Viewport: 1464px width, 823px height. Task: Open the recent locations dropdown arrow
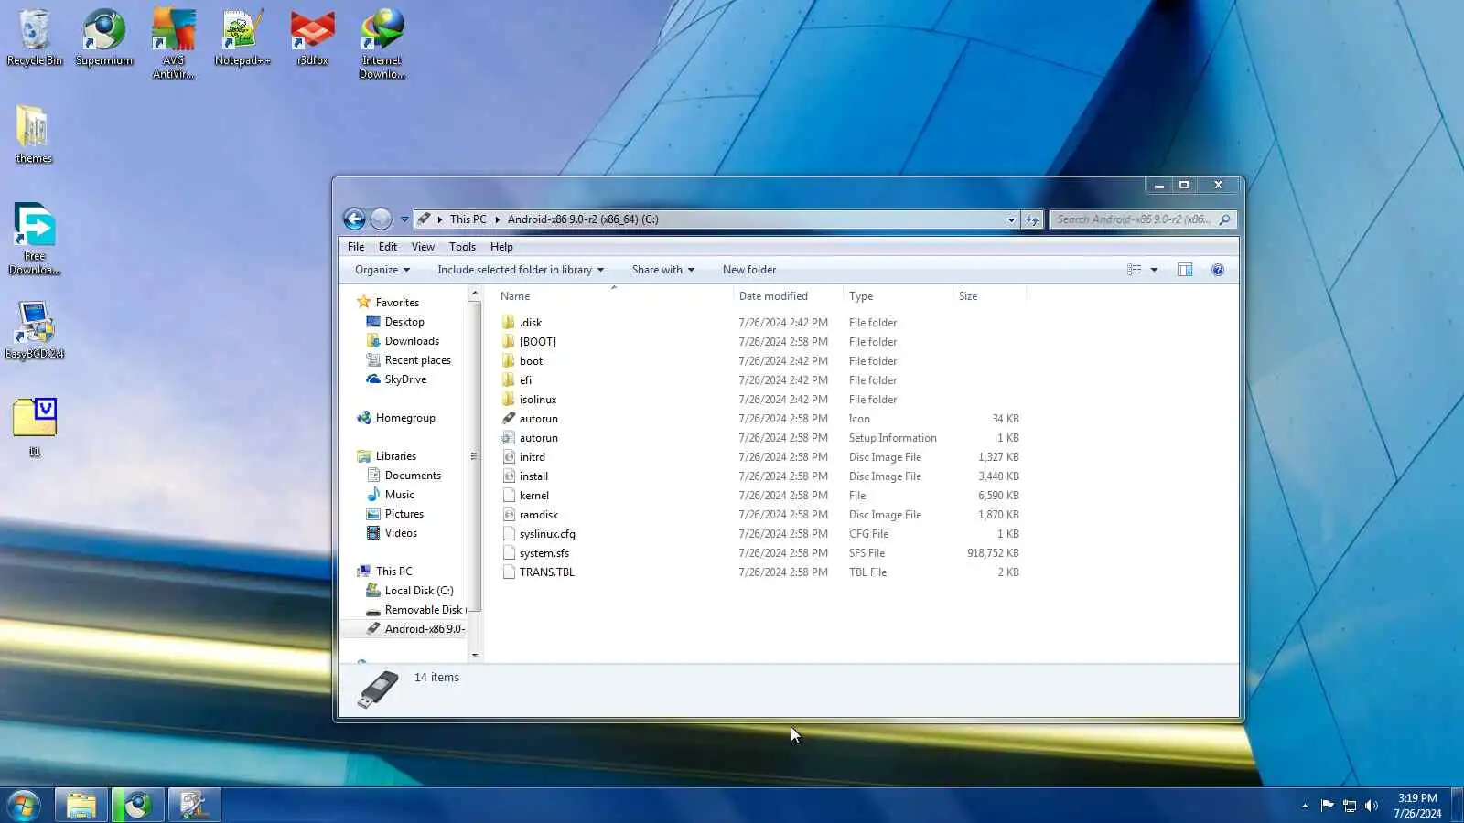404,219
